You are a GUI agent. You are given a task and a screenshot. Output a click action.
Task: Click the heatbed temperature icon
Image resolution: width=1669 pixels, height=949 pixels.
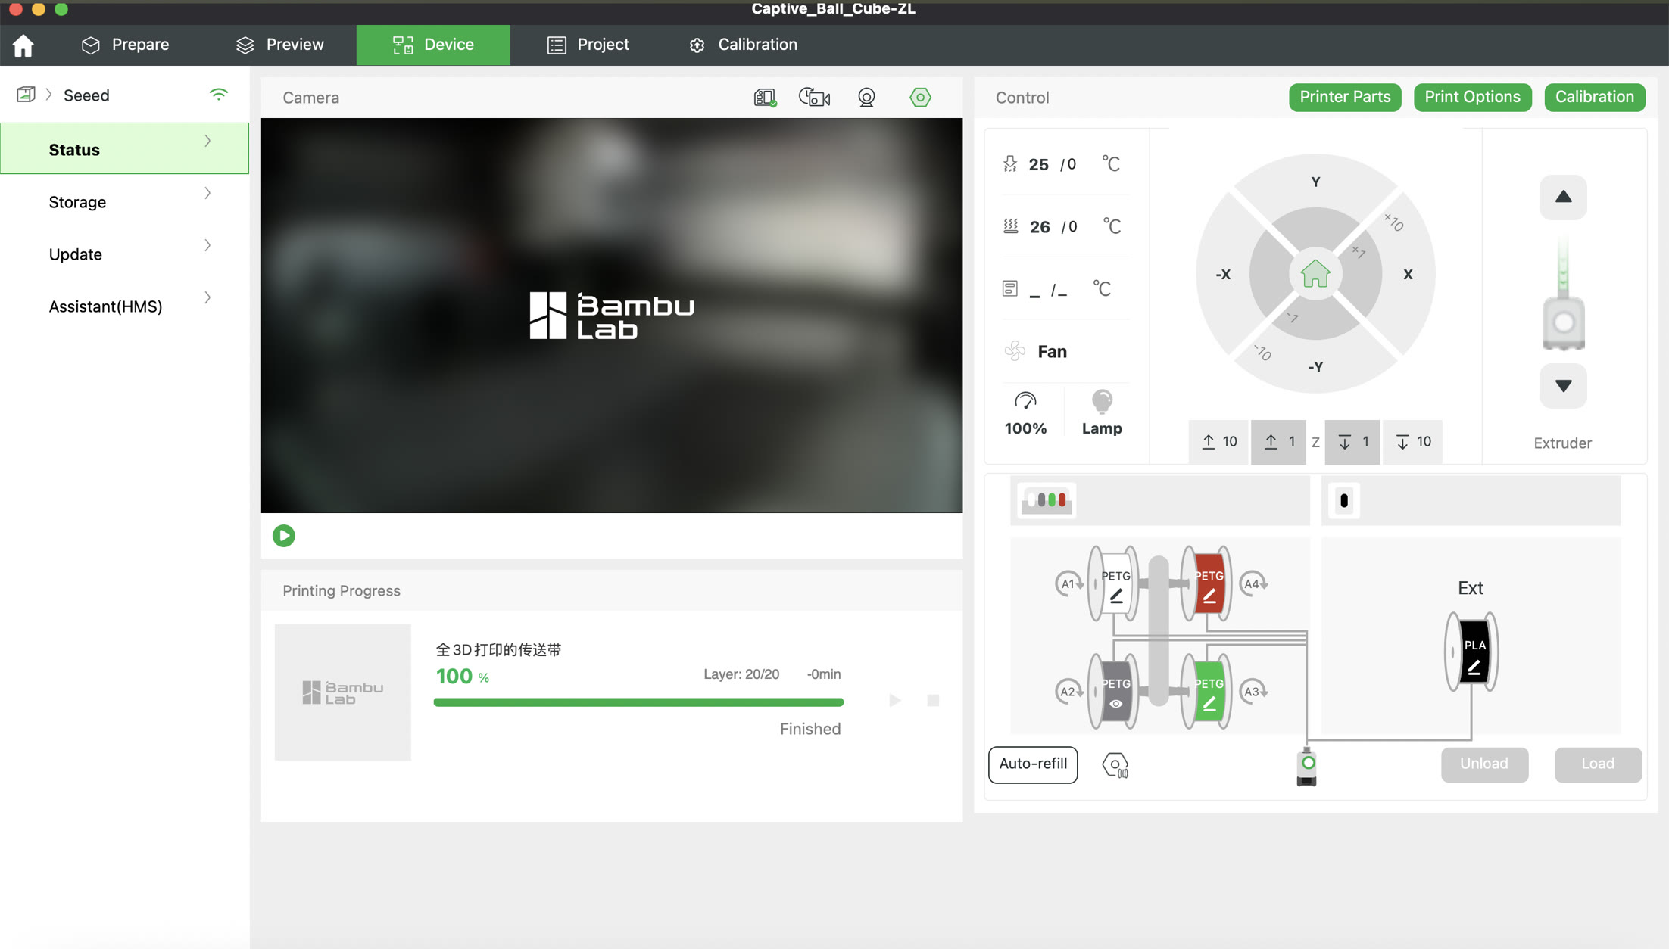coord(1011,226)
